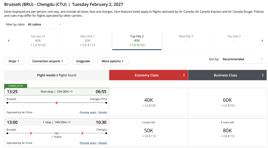The image size is (268, 148).
Task: Click Air China logo on non-stop flight
Action: 57,102
